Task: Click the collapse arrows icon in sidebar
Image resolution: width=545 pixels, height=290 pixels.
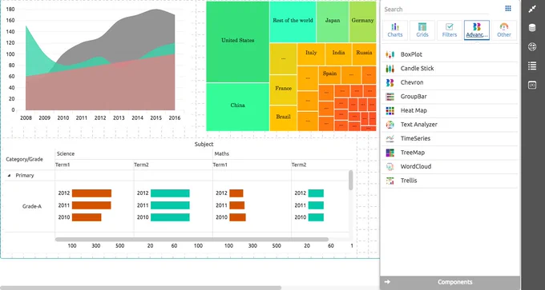Action: 532,10
